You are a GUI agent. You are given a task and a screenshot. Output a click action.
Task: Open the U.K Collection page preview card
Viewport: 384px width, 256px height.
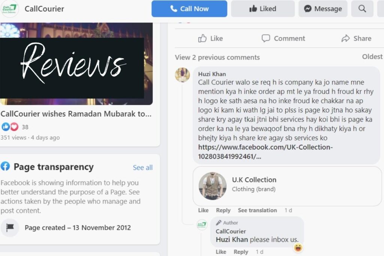point(287,186)
